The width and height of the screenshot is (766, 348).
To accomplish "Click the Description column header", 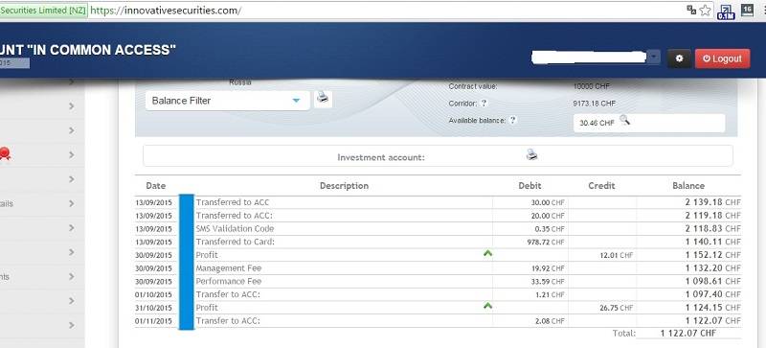I will click(x=344, y=186).
